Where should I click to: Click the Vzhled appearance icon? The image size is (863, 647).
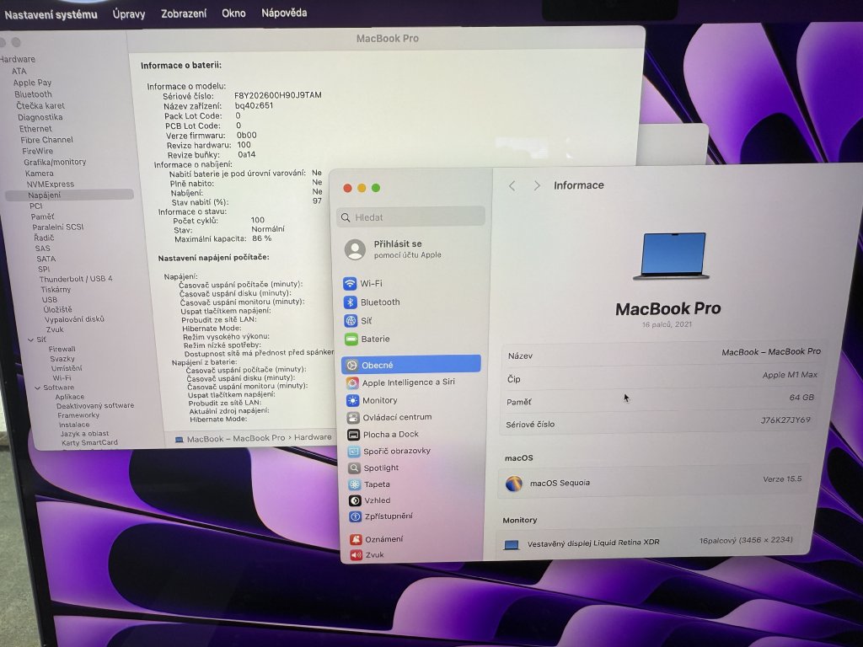[x=356, y=500]
